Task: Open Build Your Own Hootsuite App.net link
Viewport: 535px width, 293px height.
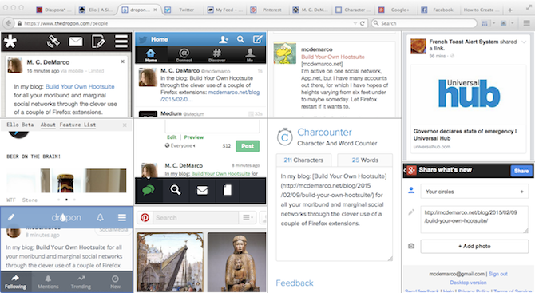Action: click(x=333, y=57)
